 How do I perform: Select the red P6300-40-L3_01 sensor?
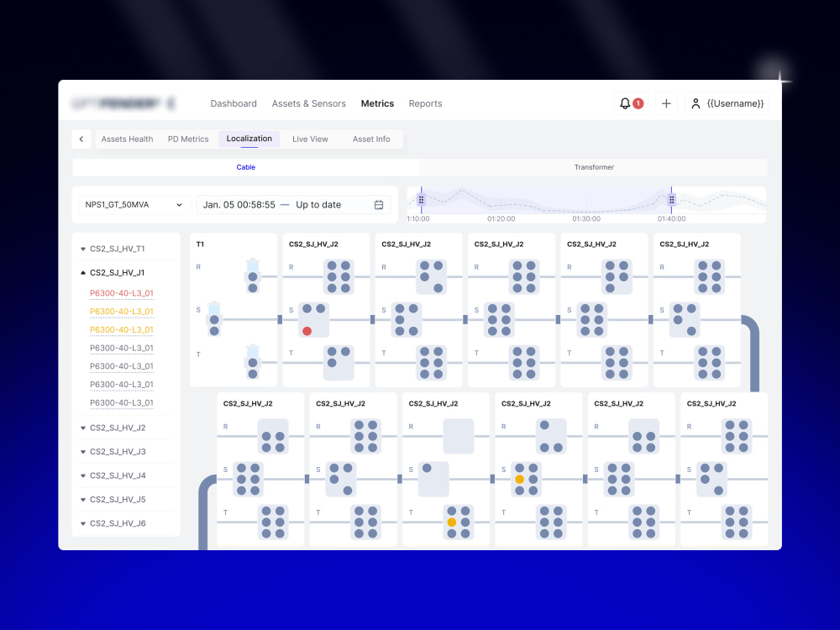pos(122,293)
